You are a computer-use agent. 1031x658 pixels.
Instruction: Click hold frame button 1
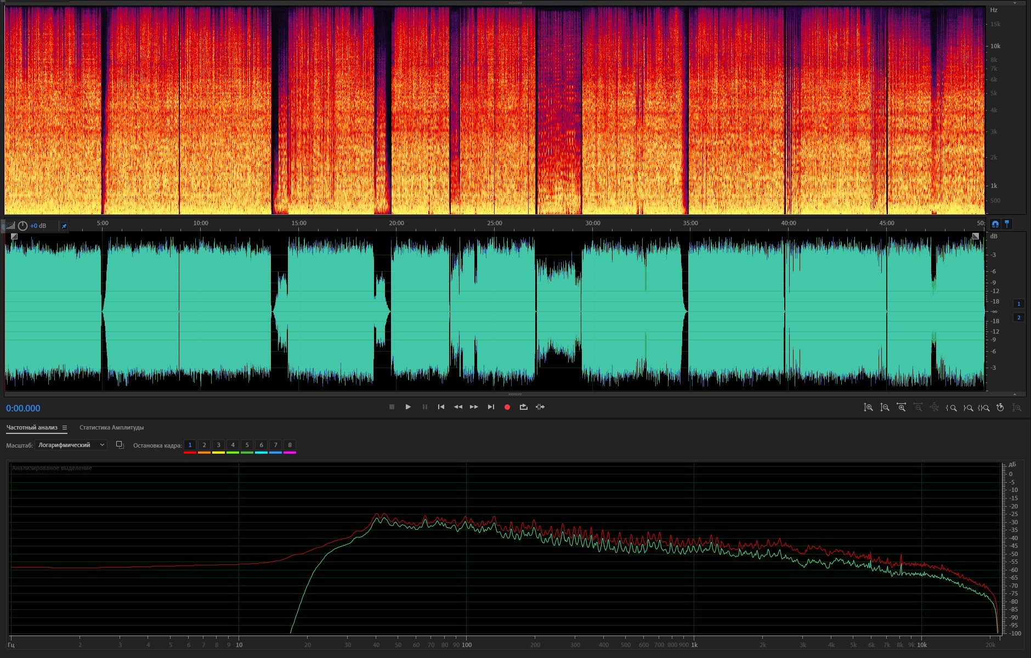190,445
